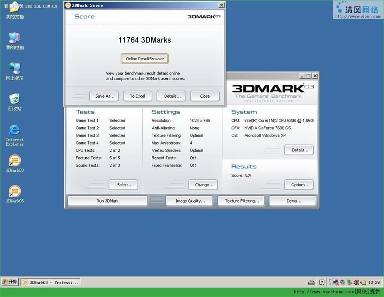Open Options... under Results
Image resolution: width=384 pixels, height=297 pixels.
pyautogui.click(x=299, y=185)
